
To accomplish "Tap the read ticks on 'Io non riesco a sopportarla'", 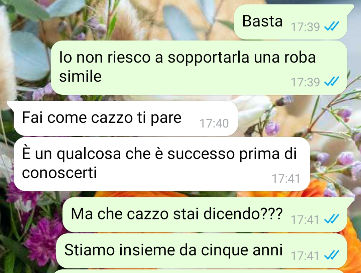I will click(x=332, y=81).
